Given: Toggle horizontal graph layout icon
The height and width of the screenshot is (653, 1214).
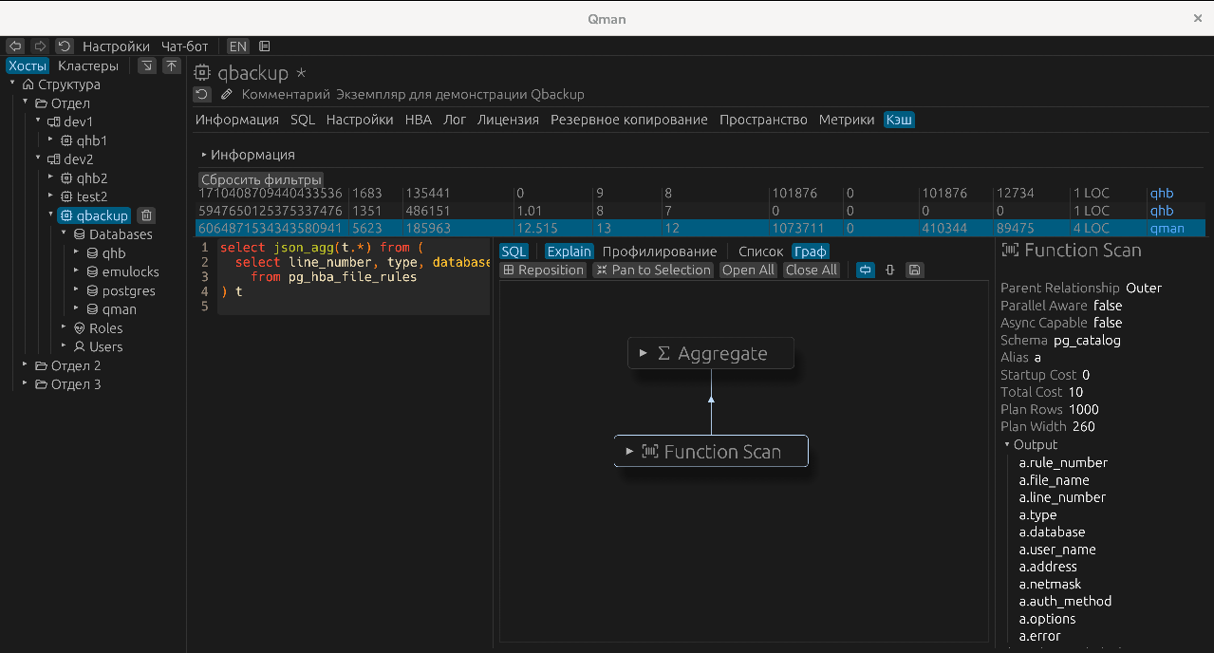Looking at the screenshot, I should pyautogui.click(x=865, y=271).
